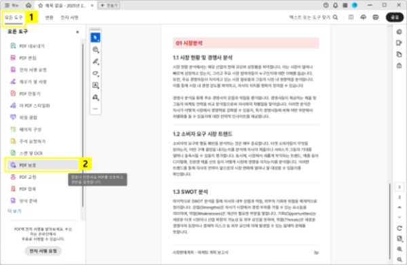Viewport: 407px width, 265px height.
Task: Open the 메뉴 hamburger menu
Action: [x=12, y=5]
